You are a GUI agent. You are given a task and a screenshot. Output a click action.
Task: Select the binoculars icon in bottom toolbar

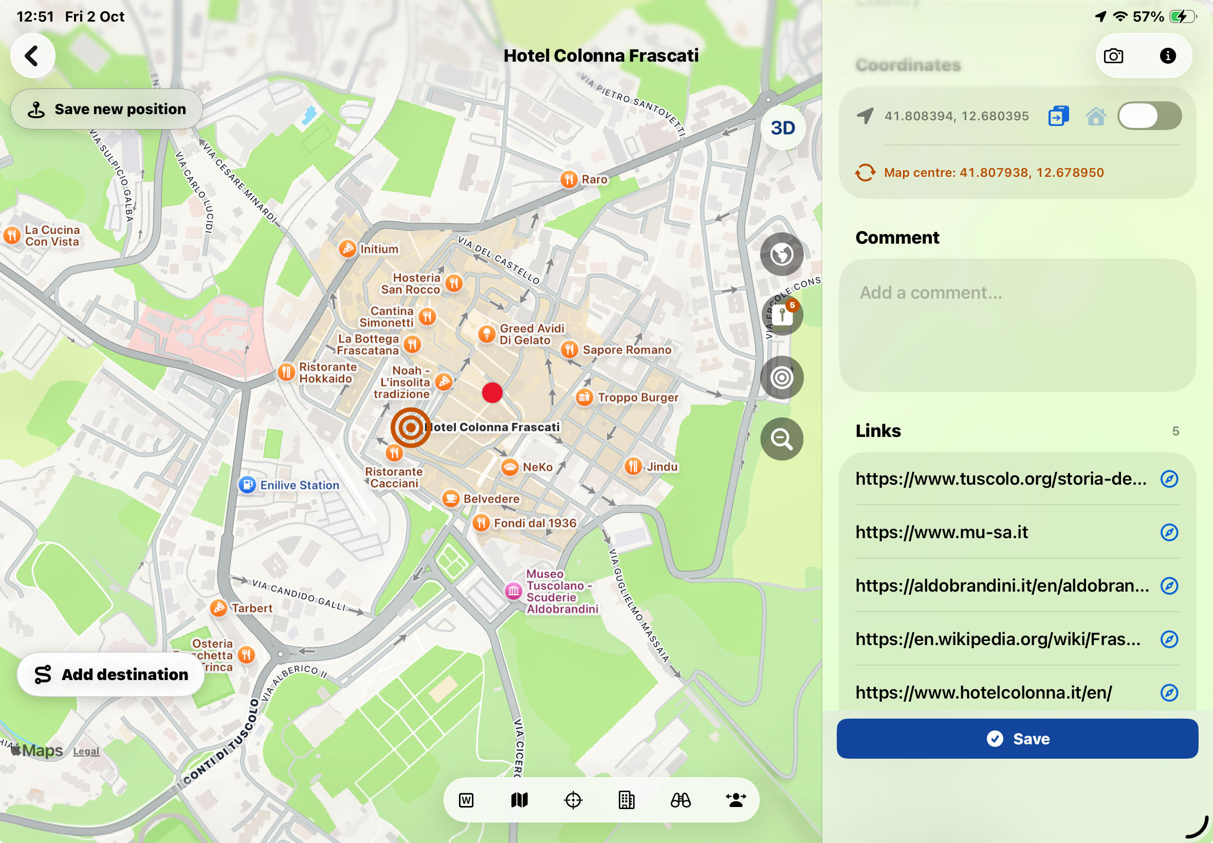[x=681, y=800]
